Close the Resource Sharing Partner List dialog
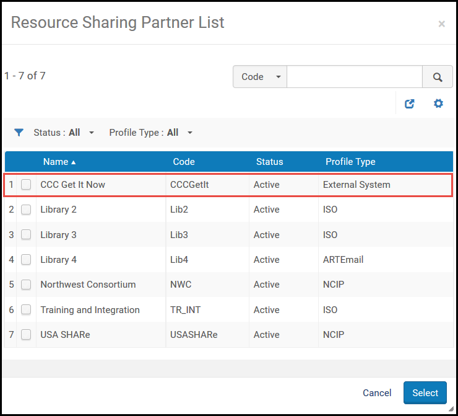Image resolution: width=458 pixels, height=416 pixels. 441,24
